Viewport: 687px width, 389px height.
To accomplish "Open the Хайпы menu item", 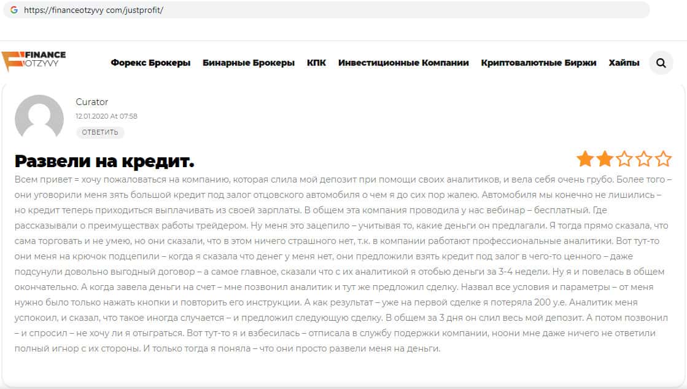I will pos(624,63).
